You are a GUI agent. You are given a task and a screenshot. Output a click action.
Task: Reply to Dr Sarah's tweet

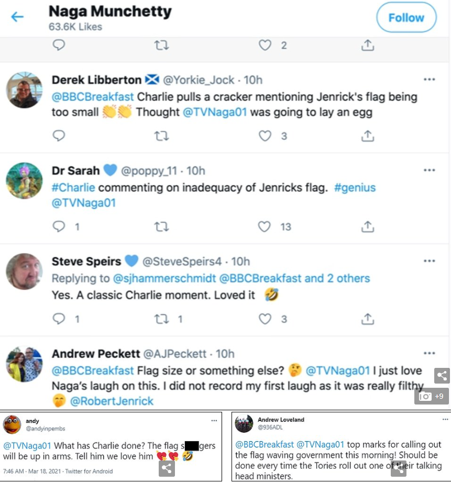pos(59,227)
